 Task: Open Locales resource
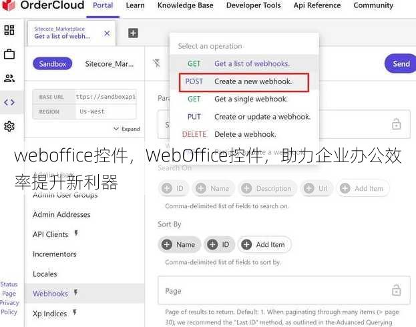[45, 274]
